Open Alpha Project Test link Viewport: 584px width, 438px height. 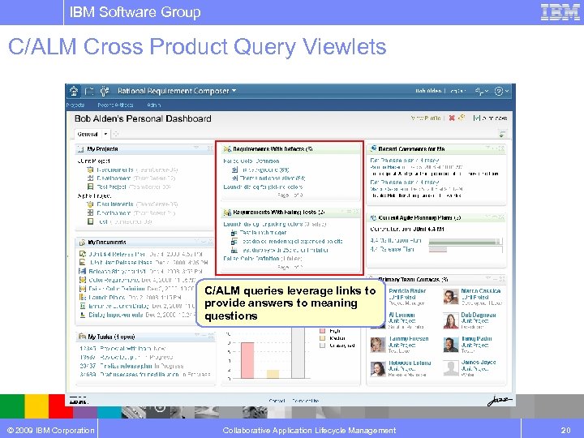click(x=103, y=221)
